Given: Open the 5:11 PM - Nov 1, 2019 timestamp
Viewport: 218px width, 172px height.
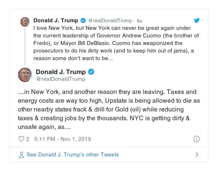Looking at the screenshot, I should [x=62, y=139].
